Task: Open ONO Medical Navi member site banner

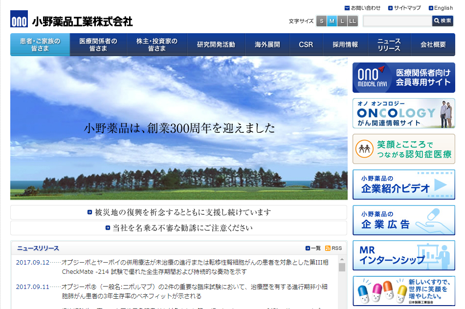Action: click(x=403, y=78)
